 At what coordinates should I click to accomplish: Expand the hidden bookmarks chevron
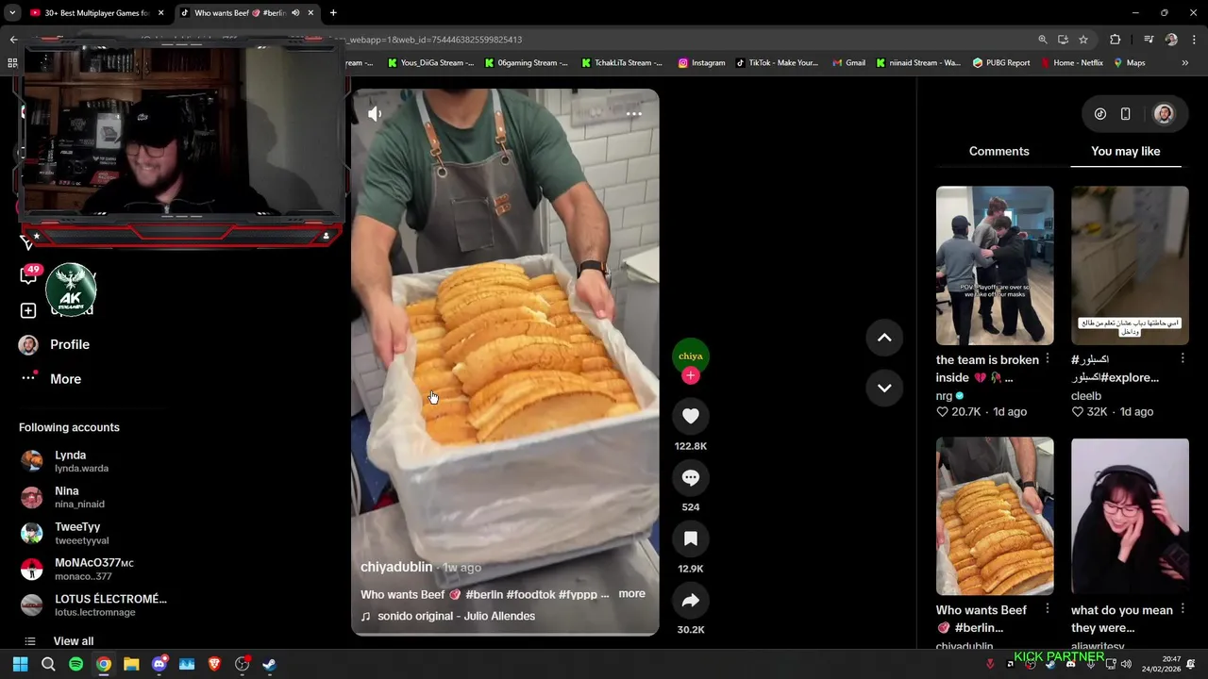coord(1185,63)
